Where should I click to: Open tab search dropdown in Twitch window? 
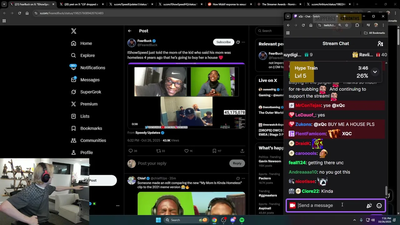pos(288,16)
